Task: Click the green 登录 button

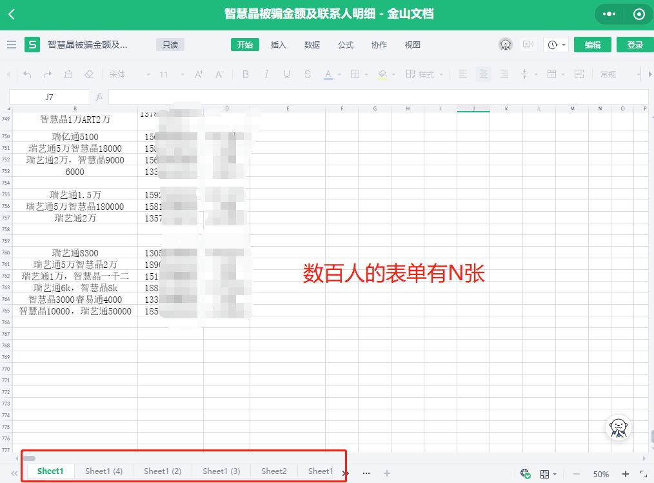Action: [x=635, y=45]
